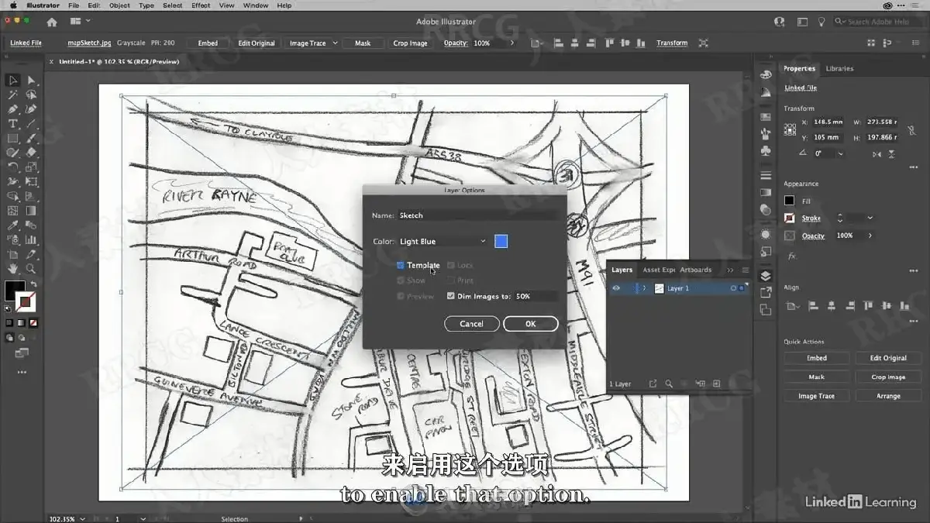Expand Layer 1 disclosure arrow
The height and width of the screenshot is (523, 930).
pyautogui.click(x=644, y=288)
